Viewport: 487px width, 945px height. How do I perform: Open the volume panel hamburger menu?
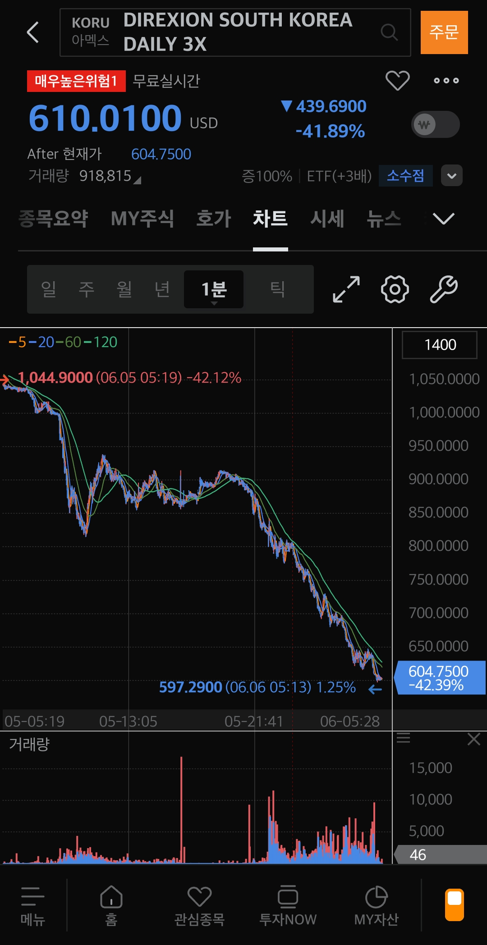[x=403, y=738]
